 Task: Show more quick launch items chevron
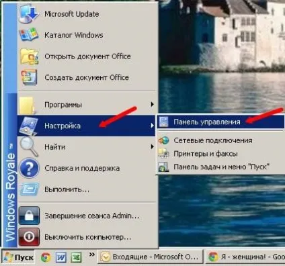pyautogui.click(x=91, y=255)
